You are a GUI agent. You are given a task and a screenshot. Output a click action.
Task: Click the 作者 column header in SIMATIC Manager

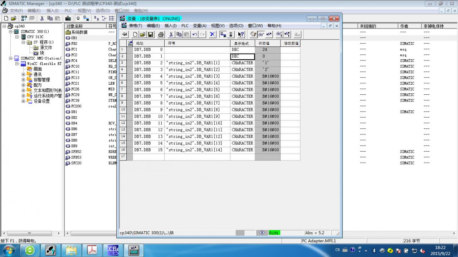pos(410,26)
